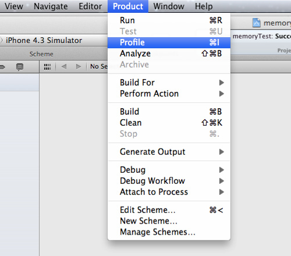Go back with the left arrow icon
The image size is (291, 256).
click(64, 67)
